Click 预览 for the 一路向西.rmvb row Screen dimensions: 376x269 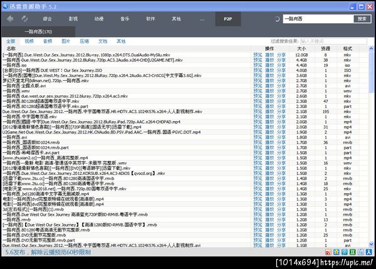pyautogui.click(x=258, y=219)
